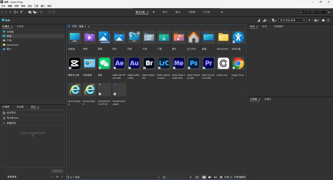Open the 内容 panel menu icon
Screen dimensions: 333x180
(89, 27)
